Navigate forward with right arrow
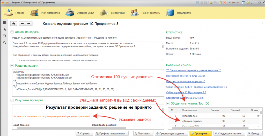 (x=29, y=24)
